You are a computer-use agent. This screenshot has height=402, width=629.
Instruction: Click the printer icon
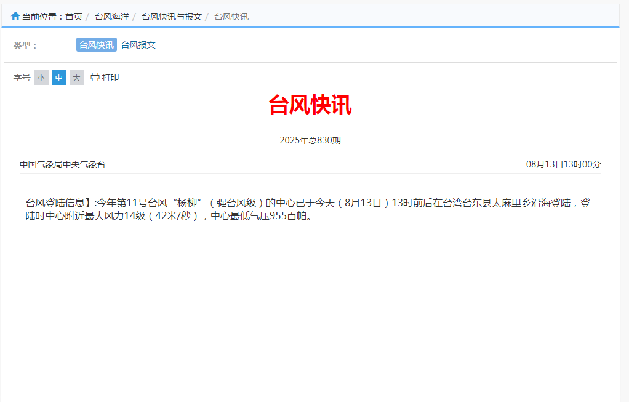95,77
